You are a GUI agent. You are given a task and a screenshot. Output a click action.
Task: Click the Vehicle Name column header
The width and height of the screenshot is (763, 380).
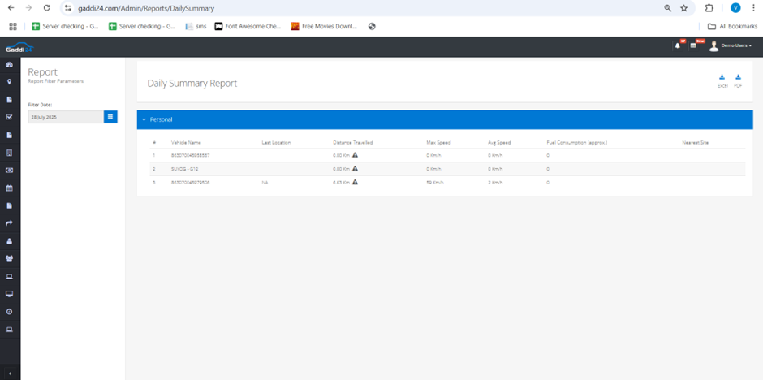point(186,143)
